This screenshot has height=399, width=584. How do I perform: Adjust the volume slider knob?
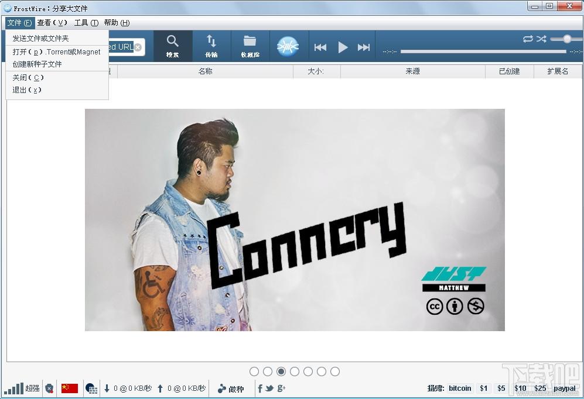click(x=567, y=39)
